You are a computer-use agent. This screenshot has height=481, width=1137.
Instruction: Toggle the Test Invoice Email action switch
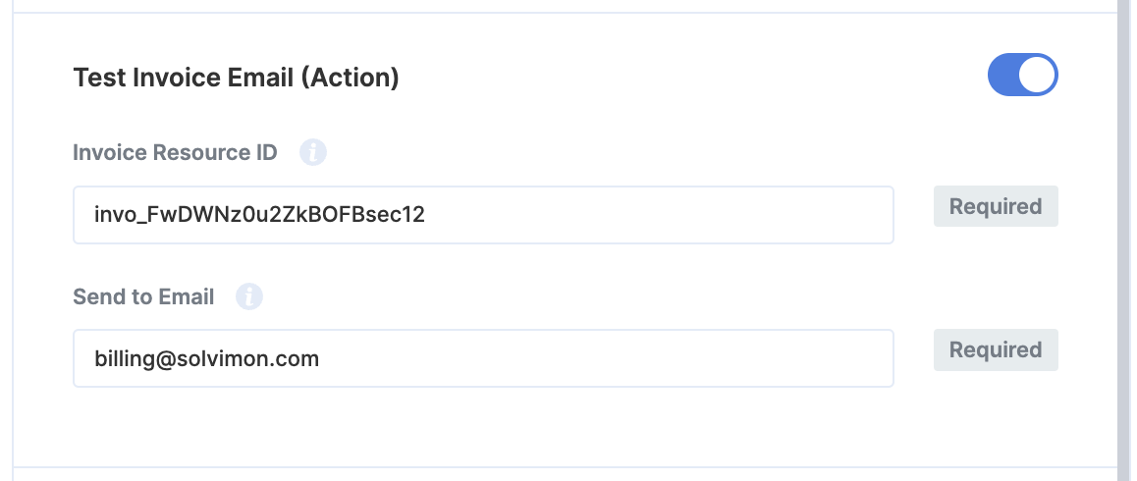coord(1022,76)
